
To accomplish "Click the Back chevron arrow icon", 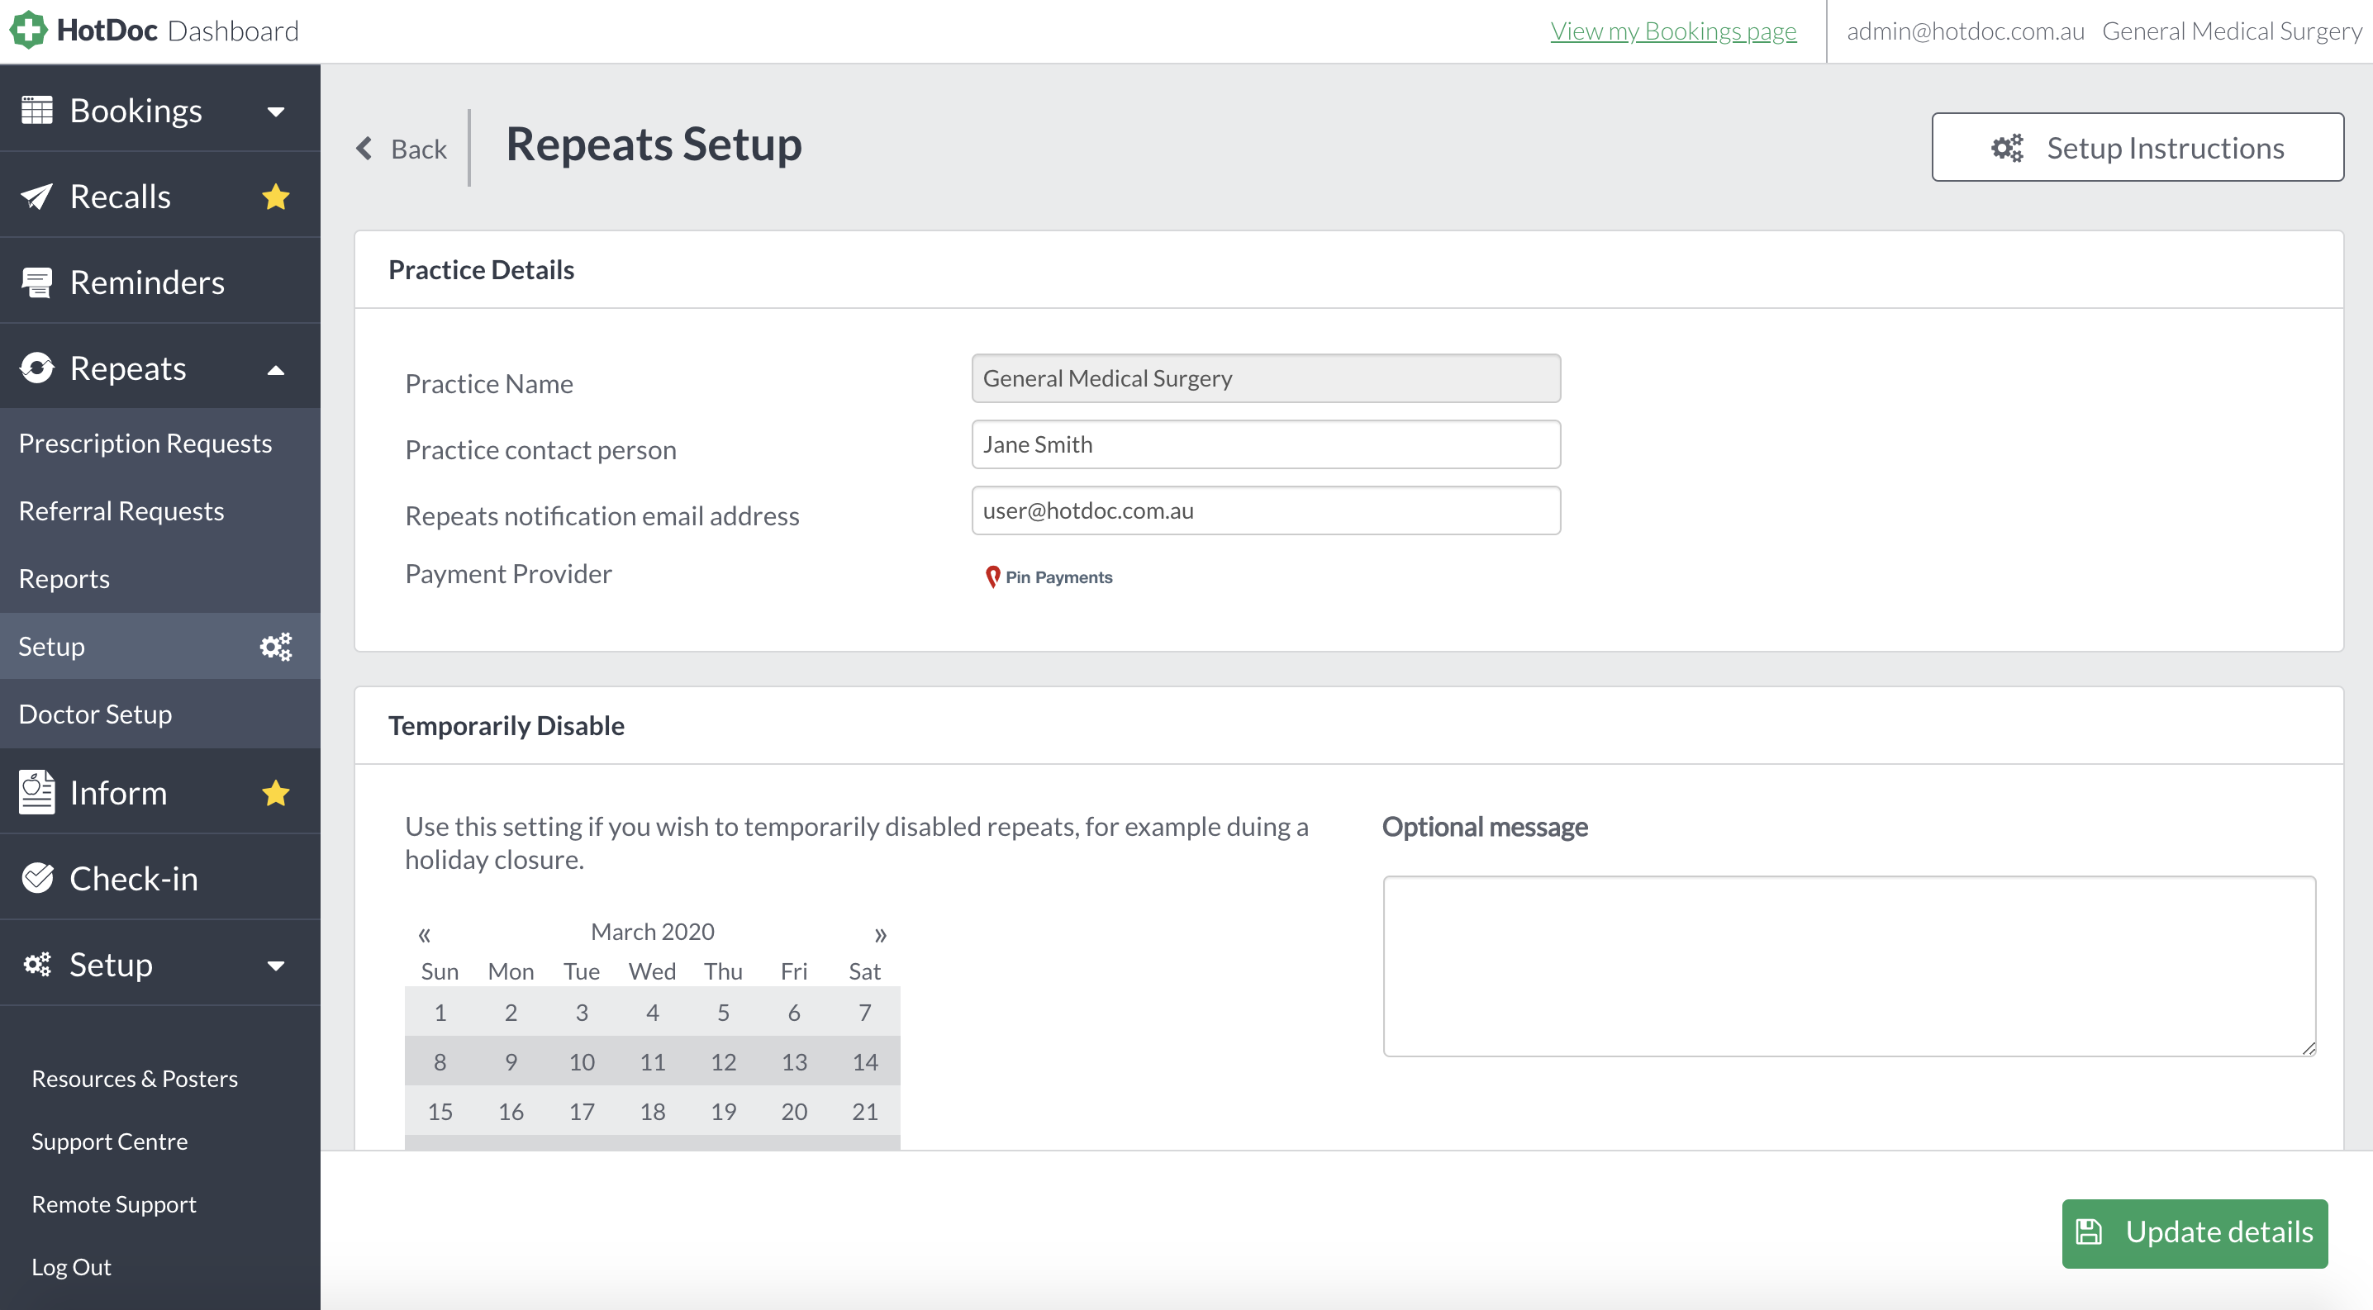I will pyautogui.click(x=365, y=148).
